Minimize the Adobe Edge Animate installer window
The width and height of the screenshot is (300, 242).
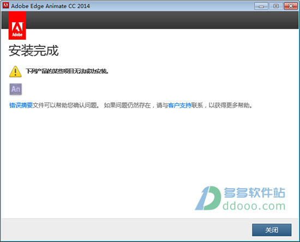[261, 6]
